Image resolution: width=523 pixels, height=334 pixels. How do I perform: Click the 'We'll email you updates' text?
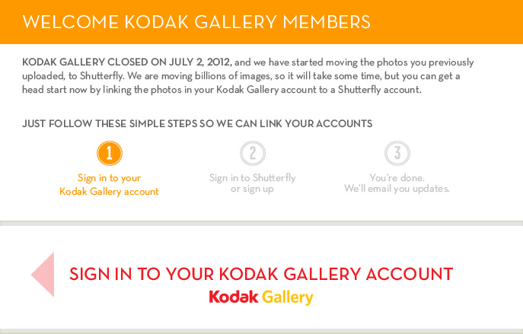[397, 189]
